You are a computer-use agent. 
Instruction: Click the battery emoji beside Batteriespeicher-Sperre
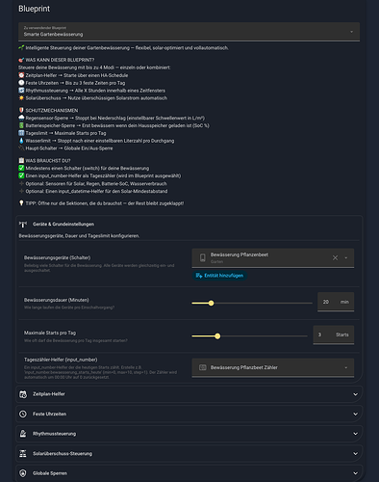point(21,125)
